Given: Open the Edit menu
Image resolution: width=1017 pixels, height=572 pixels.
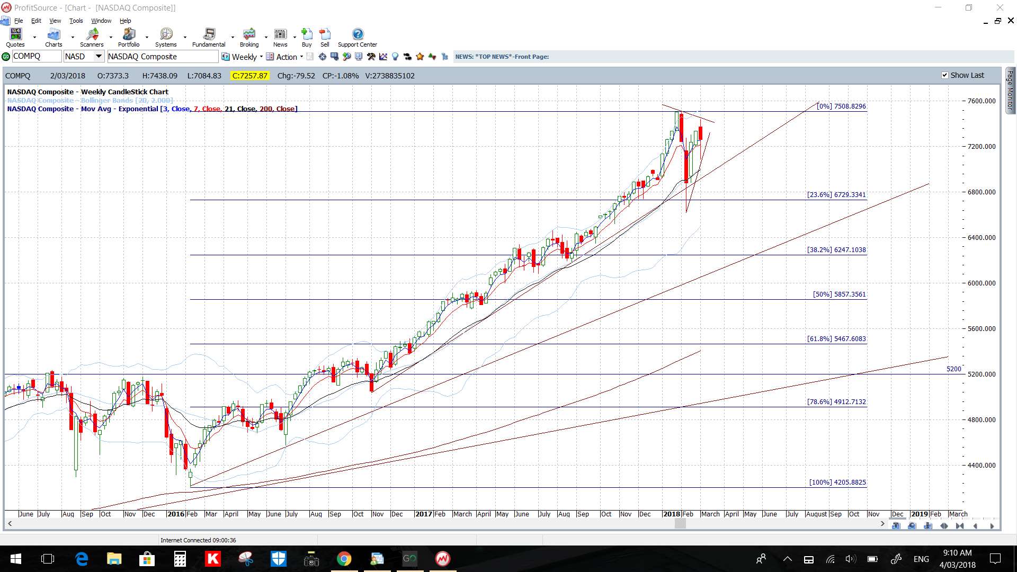Looking at the screenshot, I should coord(36,21).
